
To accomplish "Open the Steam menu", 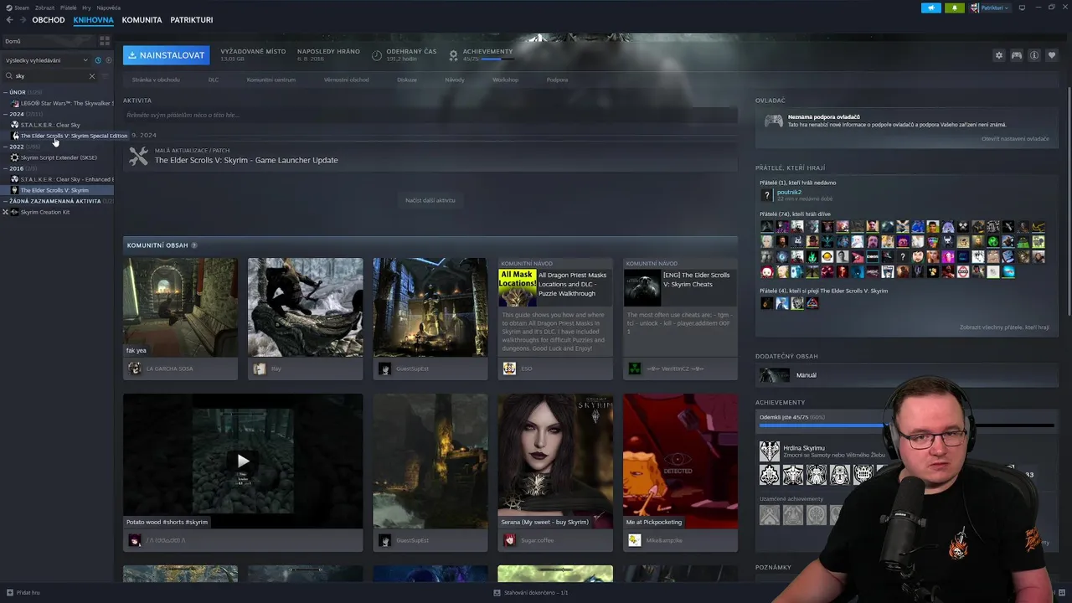I will (18, 8).
